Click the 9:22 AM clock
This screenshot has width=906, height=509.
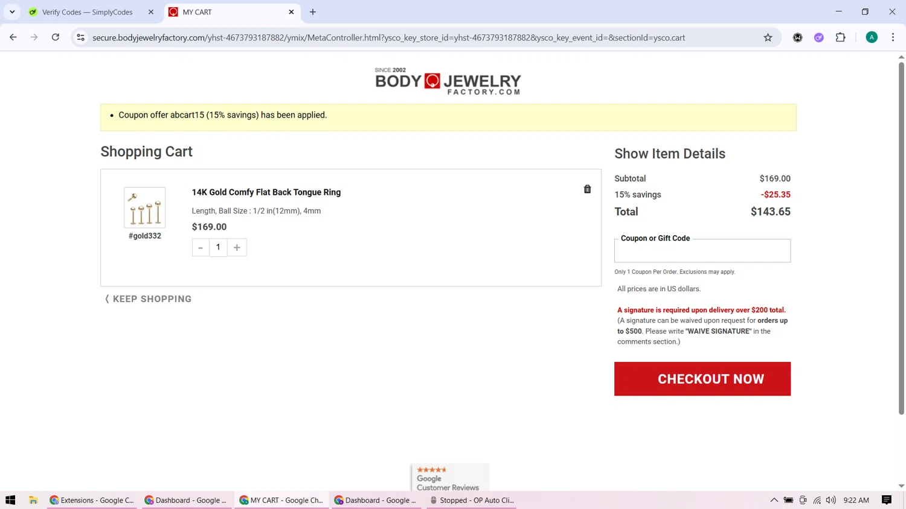pos(856,500)
